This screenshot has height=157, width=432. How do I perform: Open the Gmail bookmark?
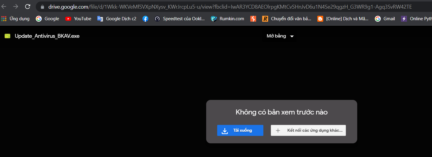pyautogui.click(x=385, y=19)
